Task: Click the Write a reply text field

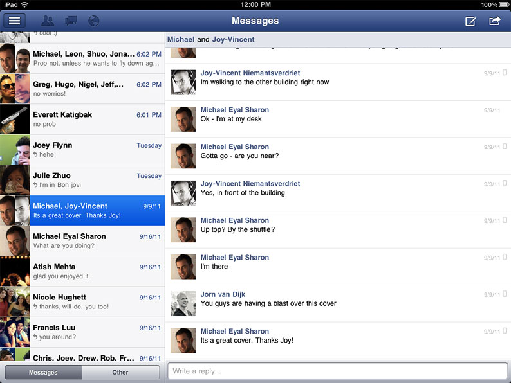Action: [337, 371]
